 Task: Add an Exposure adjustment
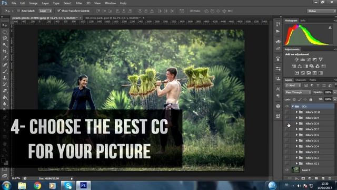tap(315, 60)
